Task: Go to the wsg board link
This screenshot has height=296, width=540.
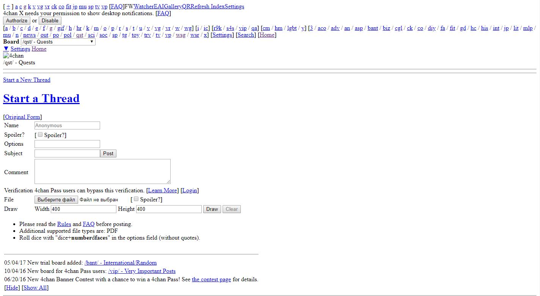Action: point(181,35)
